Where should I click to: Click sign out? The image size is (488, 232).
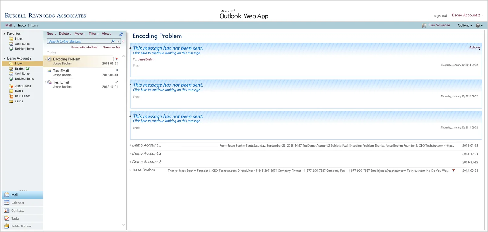440,16
